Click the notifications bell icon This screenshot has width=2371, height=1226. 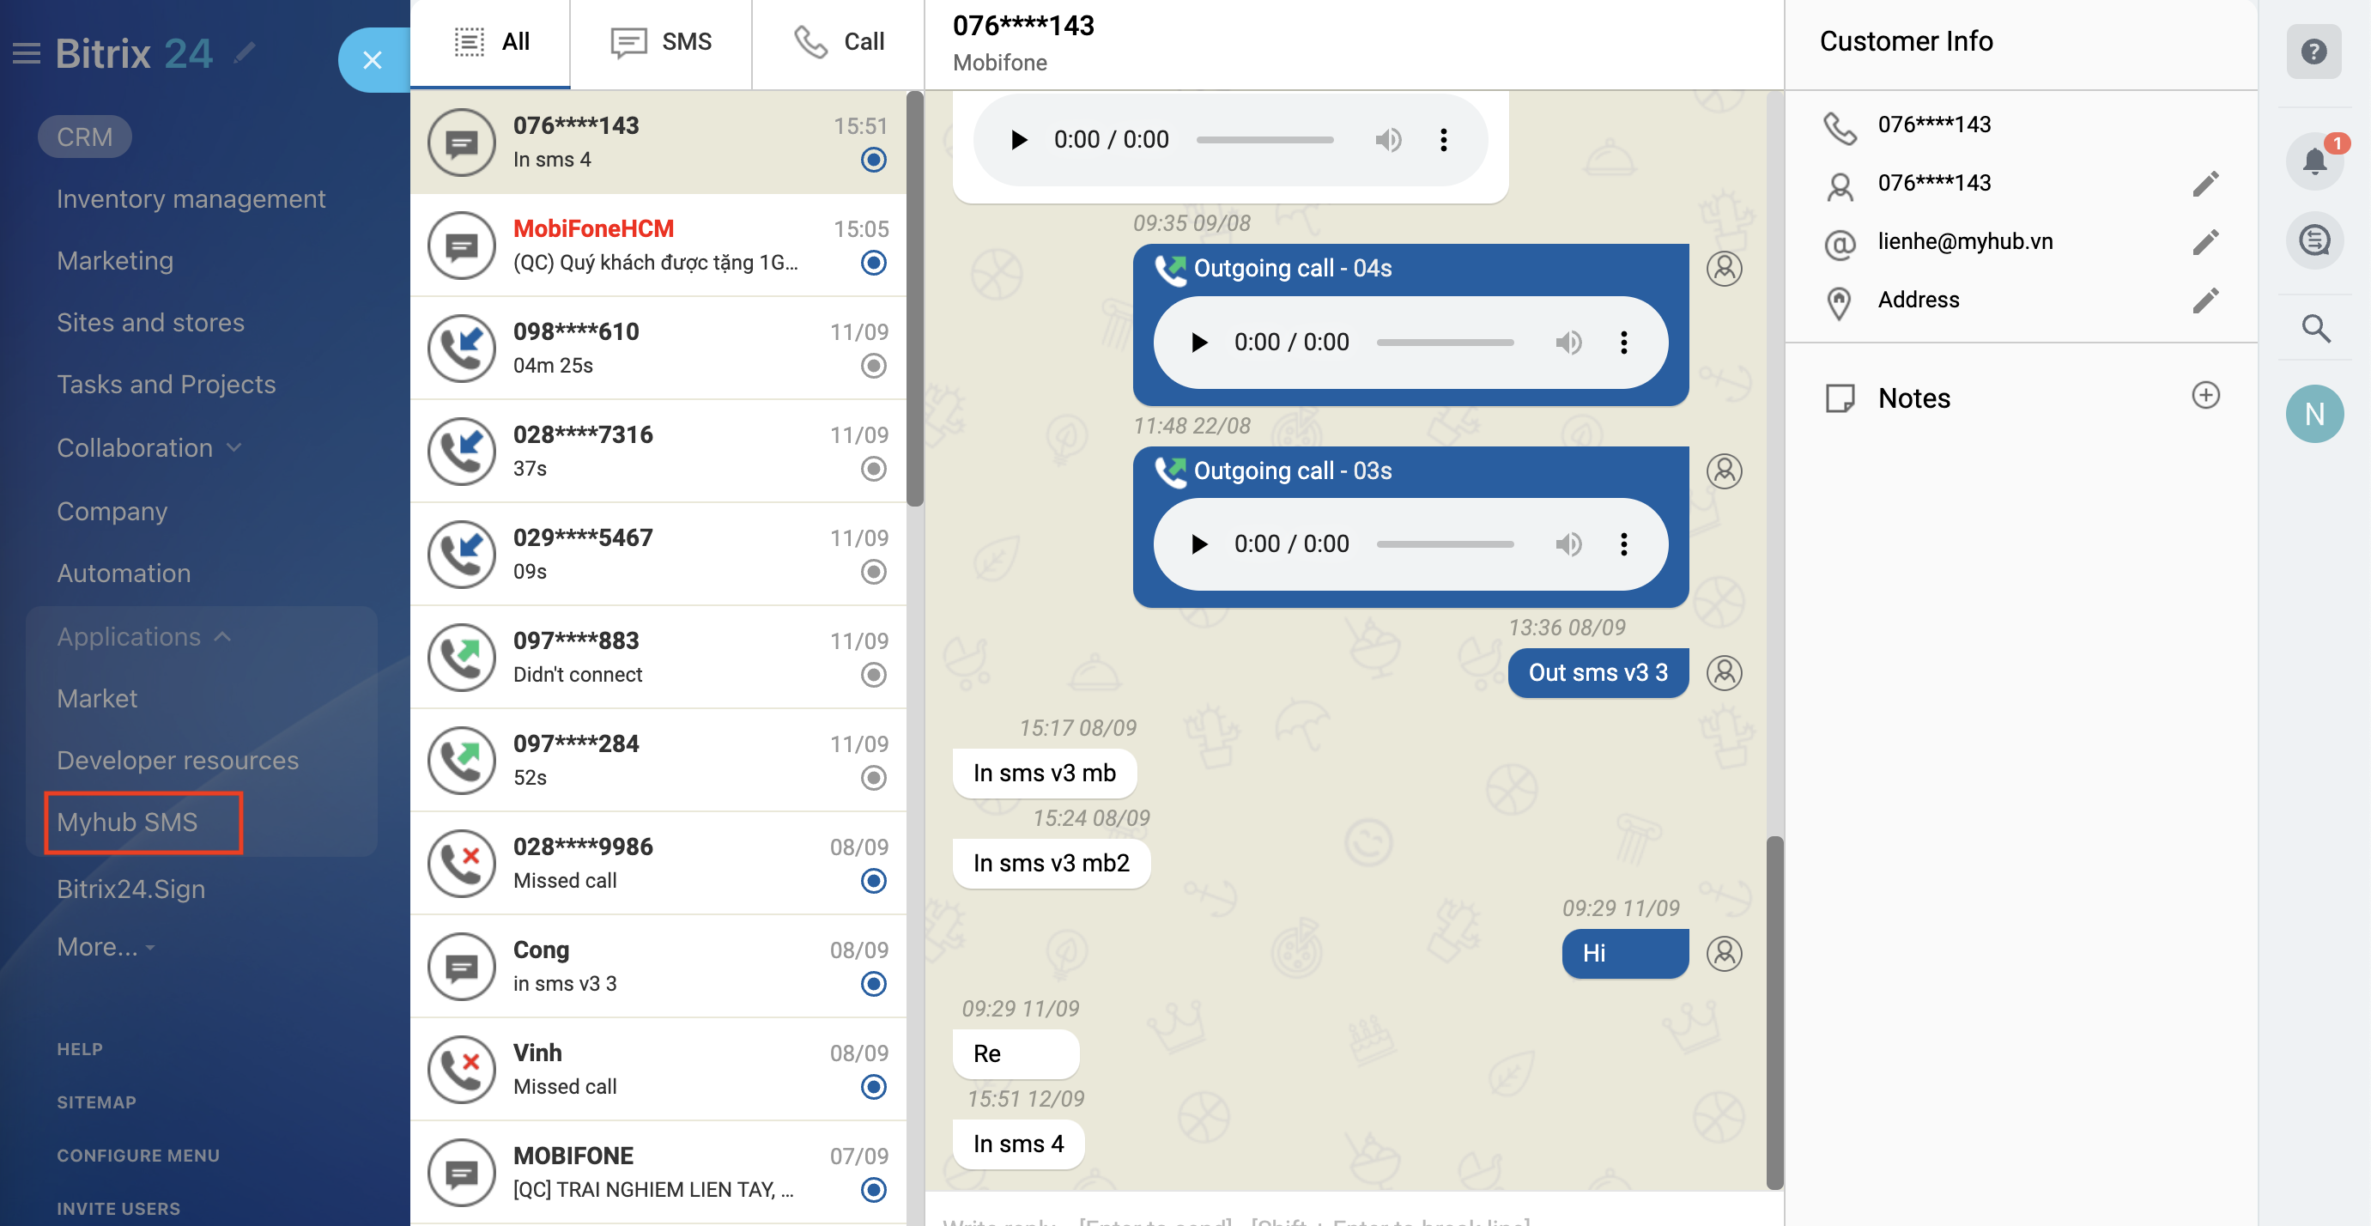[2314, 162]
